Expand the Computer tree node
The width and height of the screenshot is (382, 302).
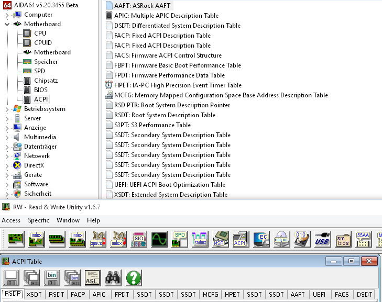(7, 15)
